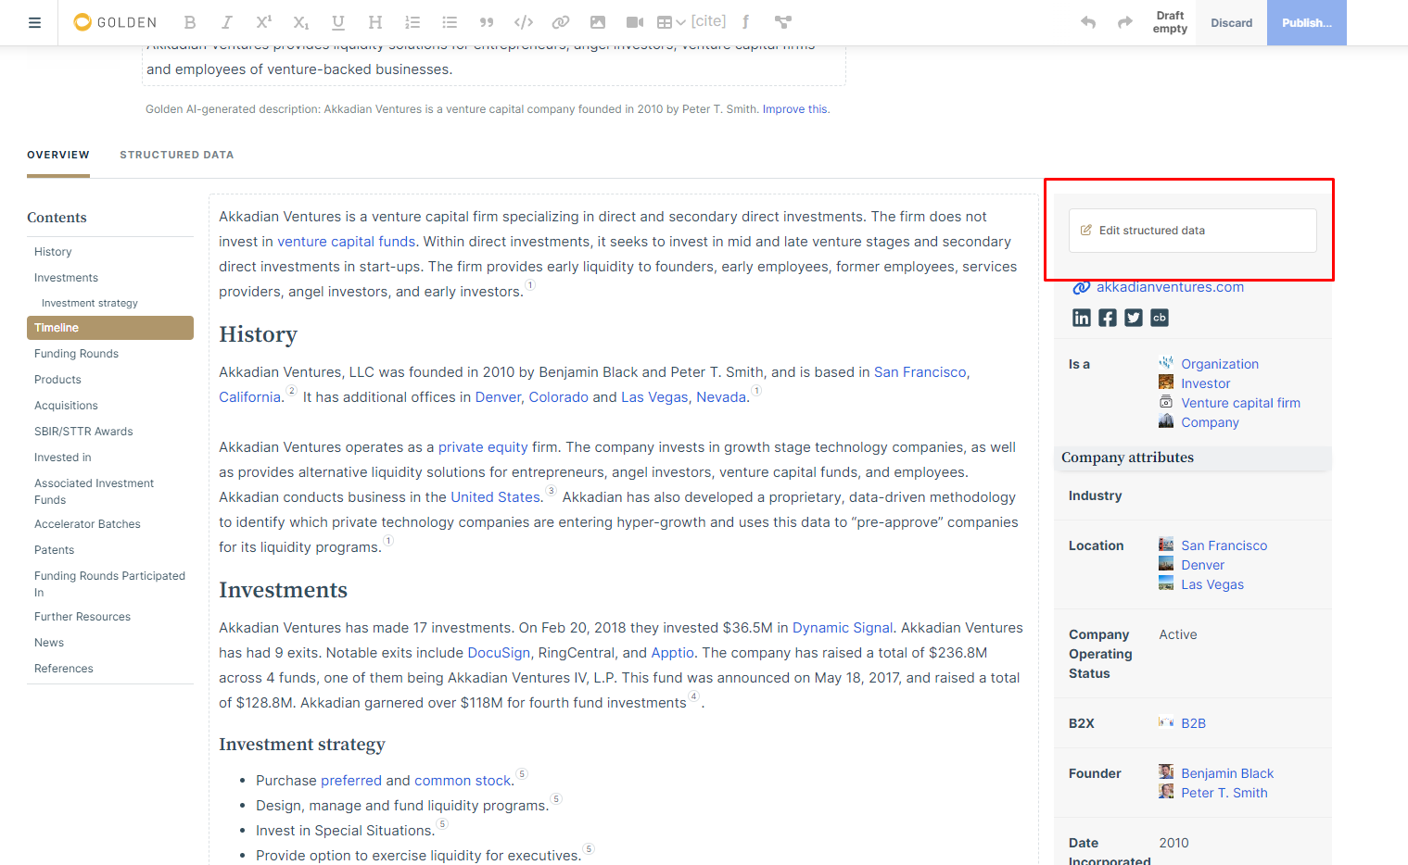The image size is (1408, 865).
Task: Open the private equity link
Action: pyautogui.click(x=483, y=447)
